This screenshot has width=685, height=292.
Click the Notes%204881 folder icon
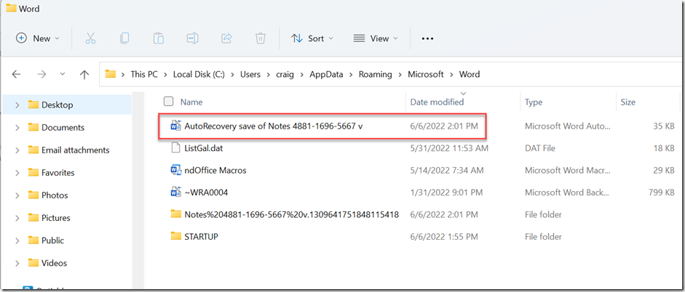(175, 214)
